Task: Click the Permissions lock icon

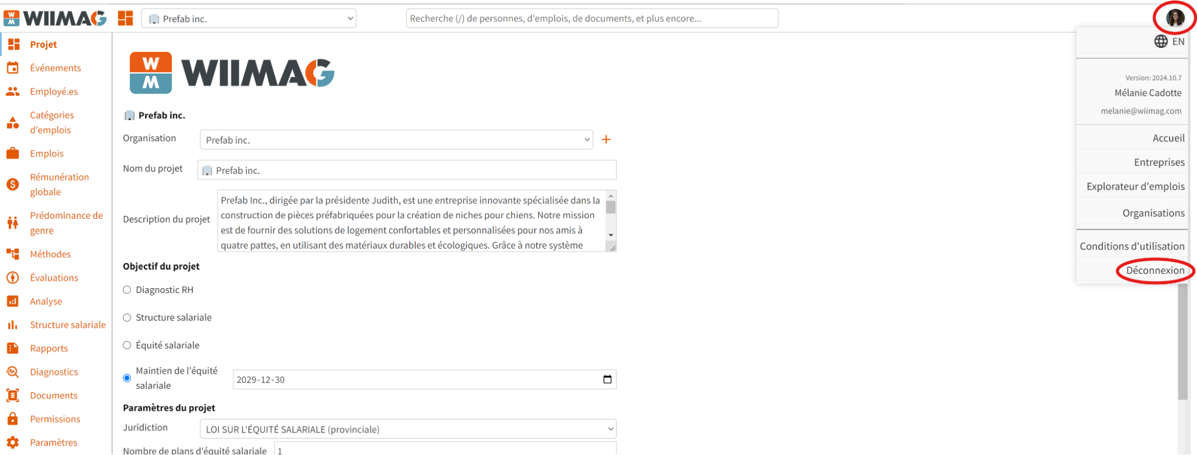Action: tap(13, 419)
